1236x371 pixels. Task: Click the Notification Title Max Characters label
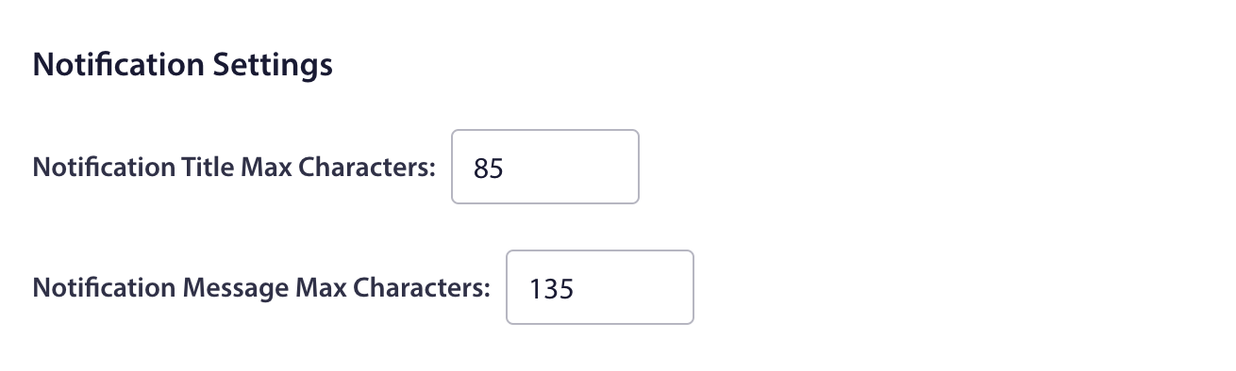[234, 168]
